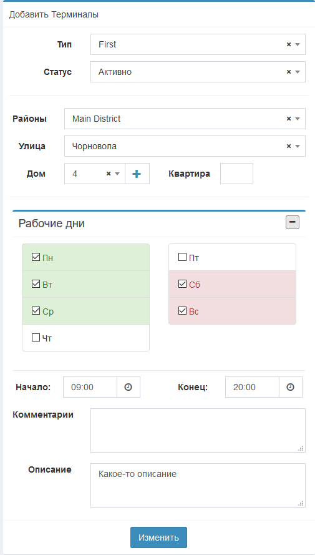Enable the Чт working day checkbox
This screenshot has width=315, height=555.
36,338
